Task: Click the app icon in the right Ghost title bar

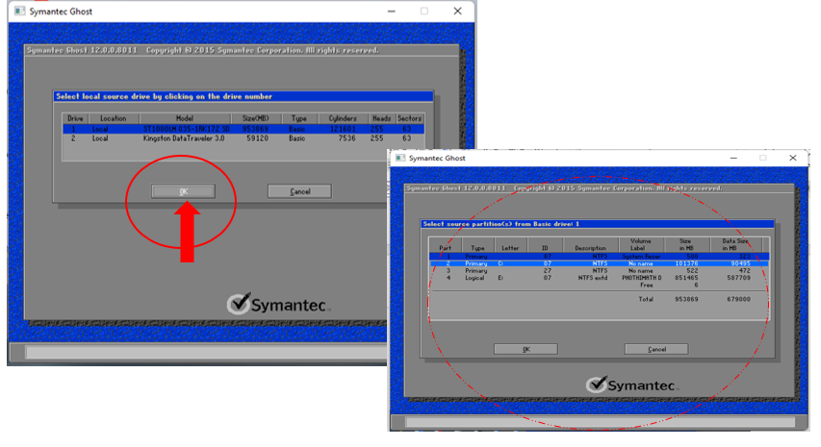Action: pos(399,158)
